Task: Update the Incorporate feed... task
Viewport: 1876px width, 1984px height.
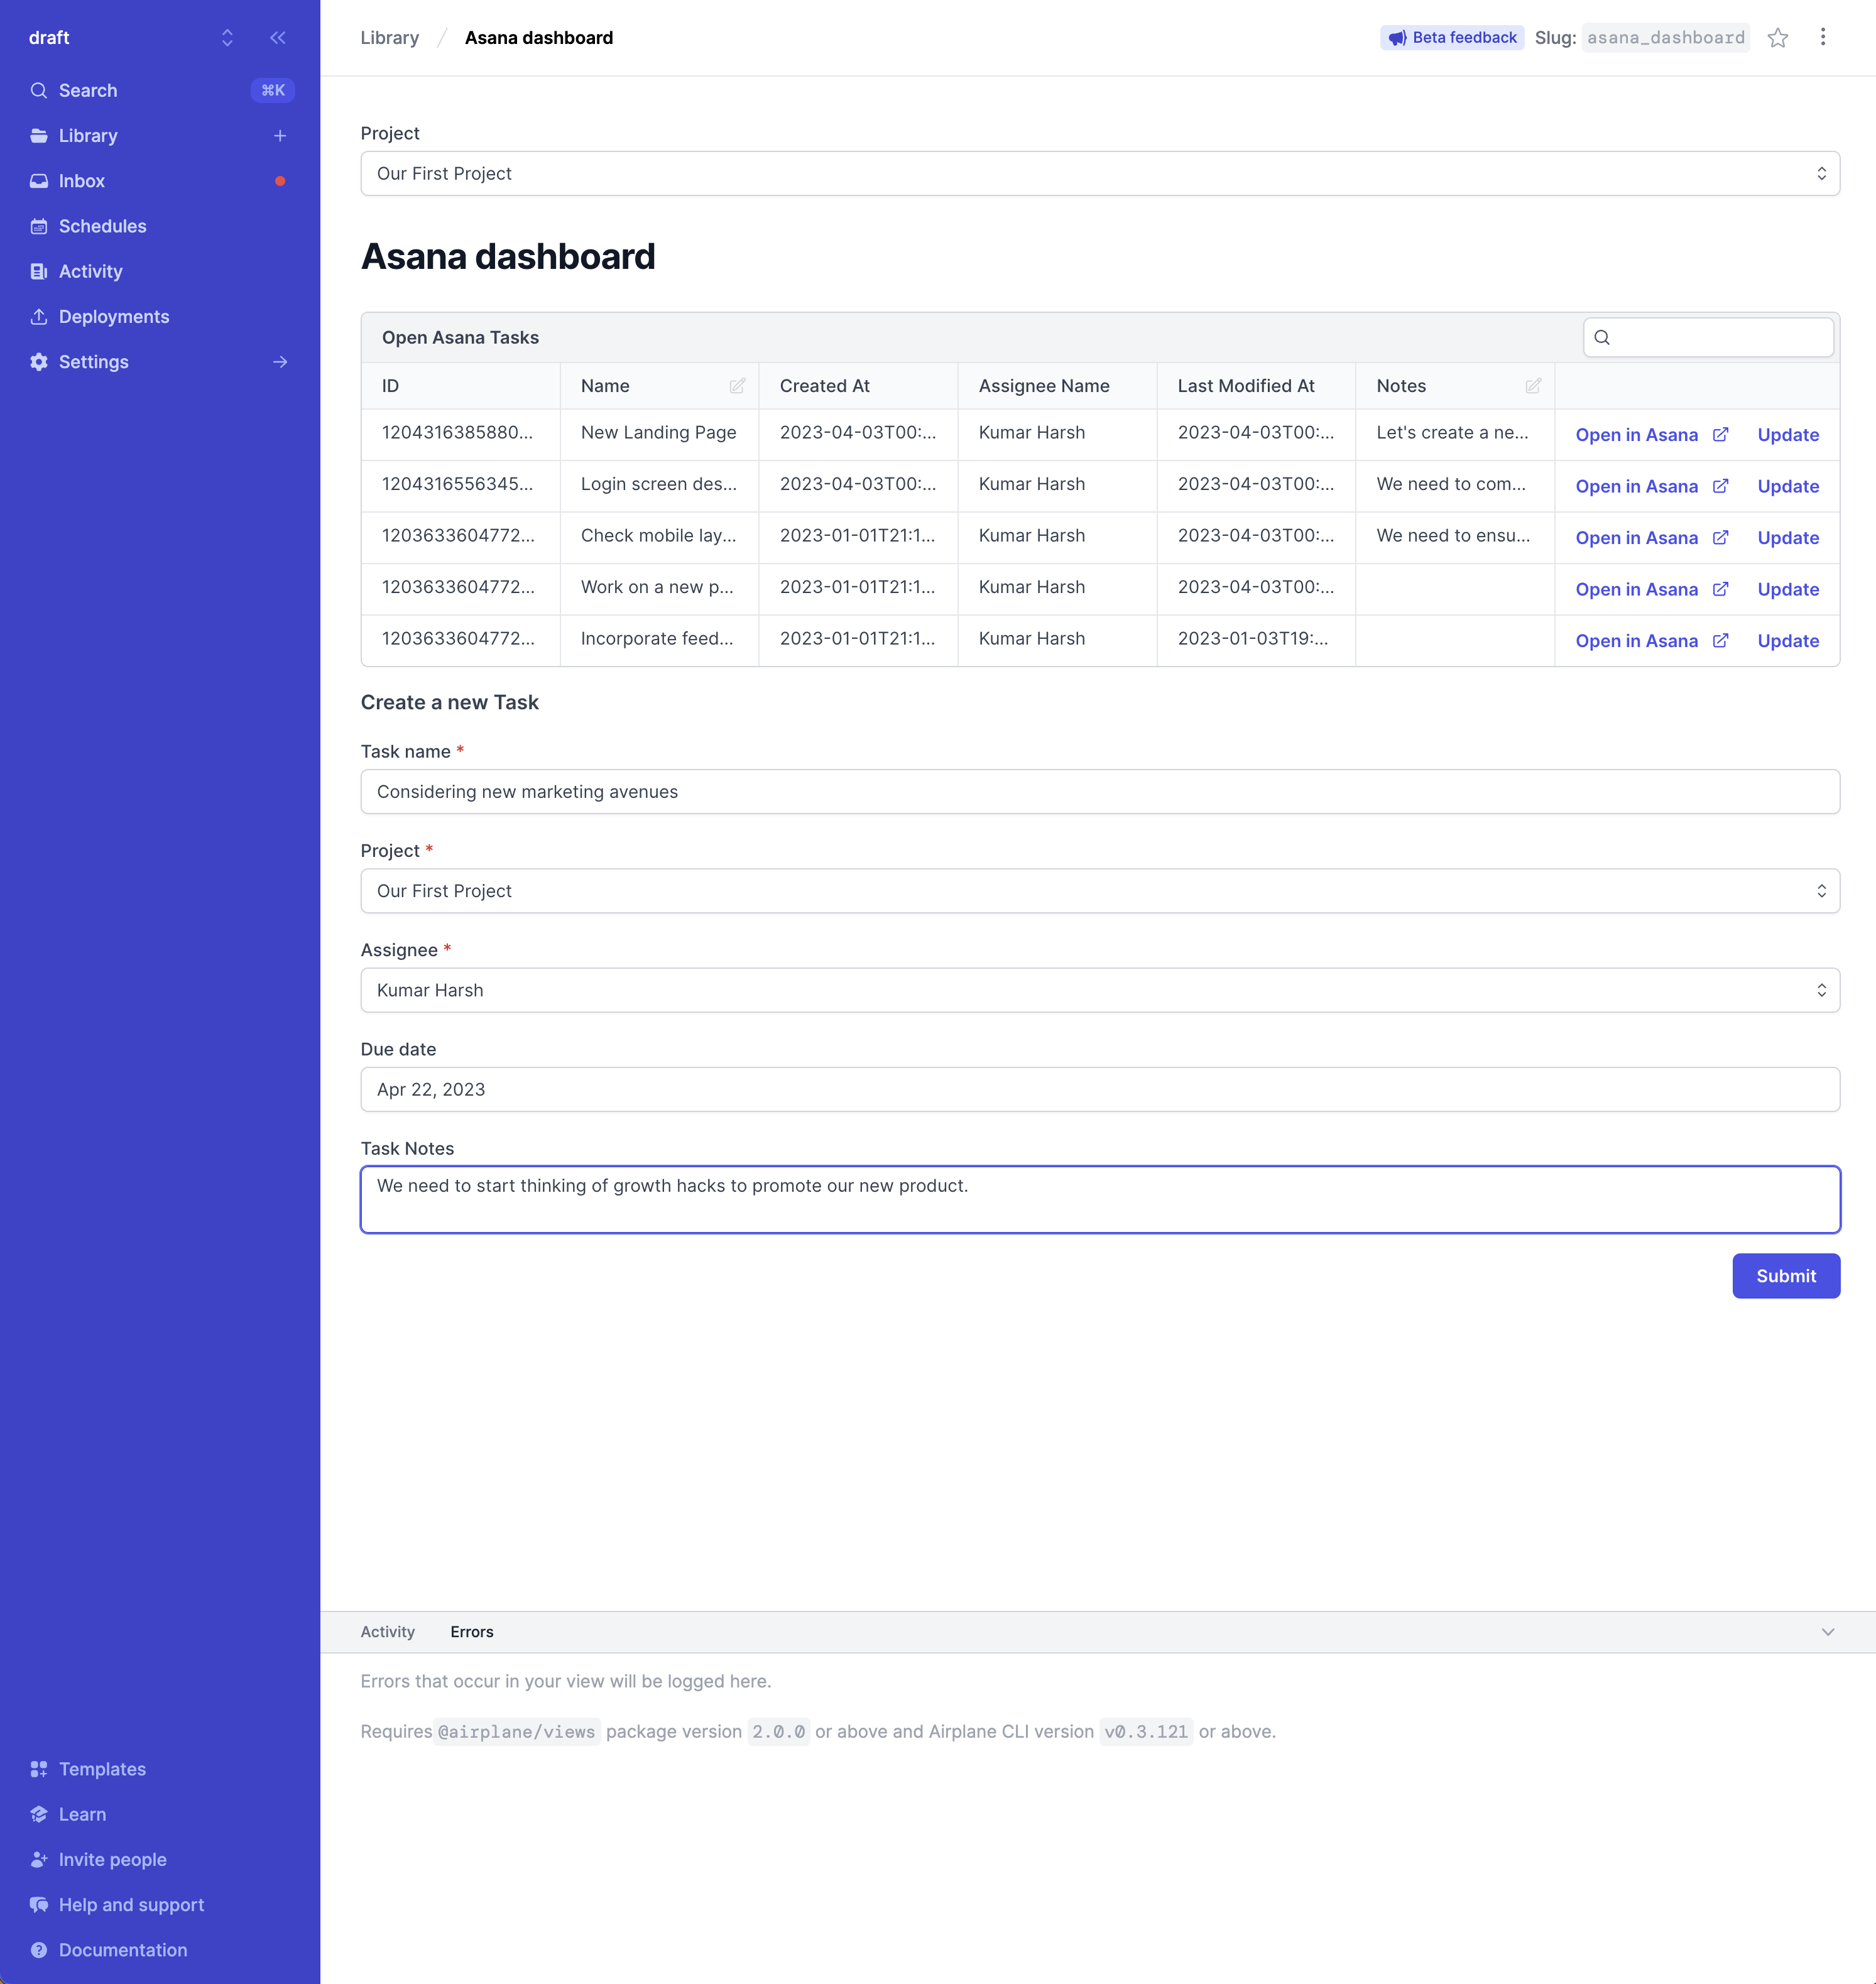Action: [1788, 641]
